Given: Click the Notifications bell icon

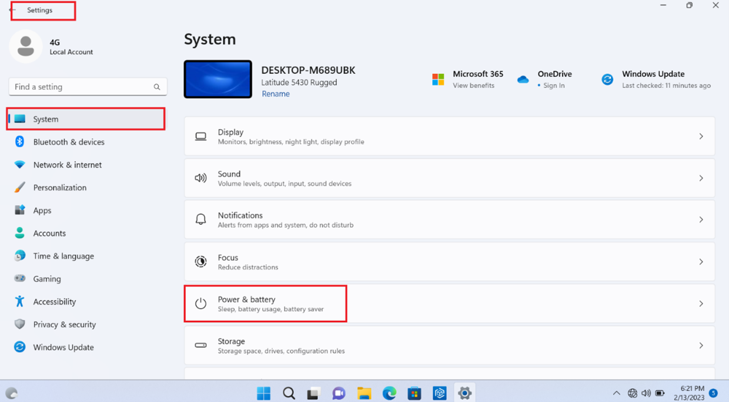Looking at the screenshot, I should tap(200, 219).
